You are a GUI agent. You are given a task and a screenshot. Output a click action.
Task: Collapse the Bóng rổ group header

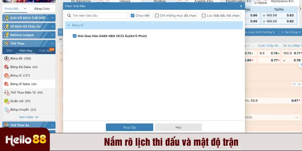coord(154,25)
